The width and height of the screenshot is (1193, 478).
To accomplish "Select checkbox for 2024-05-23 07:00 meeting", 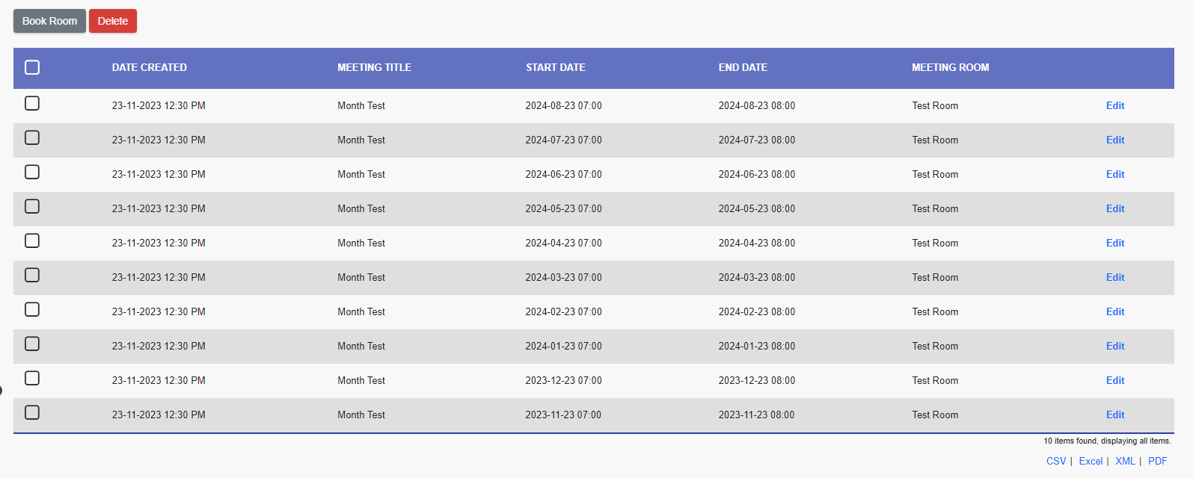I will (x=32, y=206).
